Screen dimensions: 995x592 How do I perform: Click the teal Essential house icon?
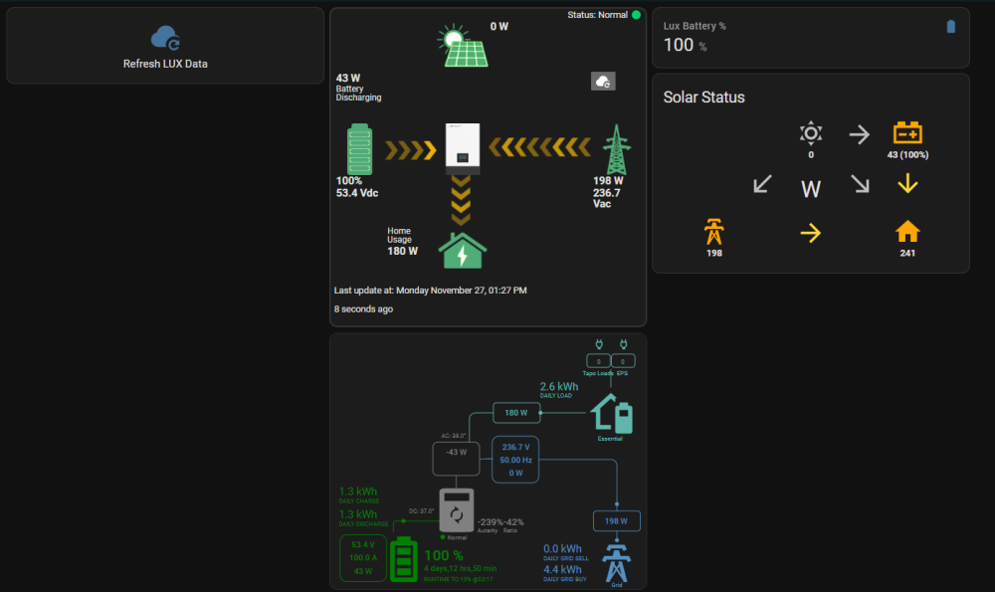tap(612, 414)
